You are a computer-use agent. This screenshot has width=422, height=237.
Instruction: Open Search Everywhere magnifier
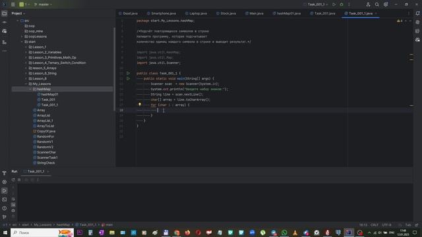pyautogui.click(x=377, y=5)
